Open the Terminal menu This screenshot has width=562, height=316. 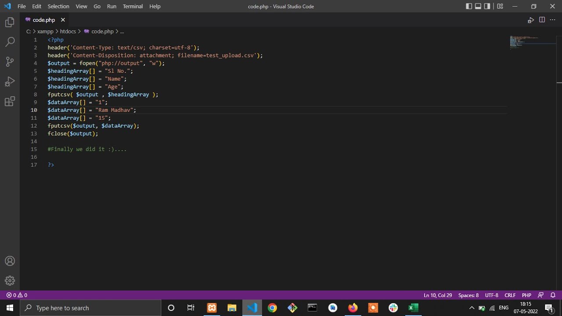click(133, 6)
